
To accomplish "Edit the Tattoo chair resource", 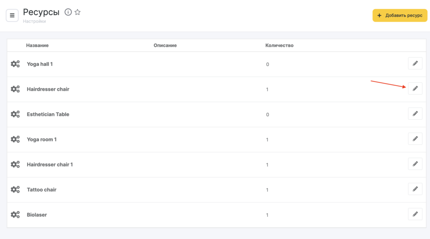I will coord(415,189).
